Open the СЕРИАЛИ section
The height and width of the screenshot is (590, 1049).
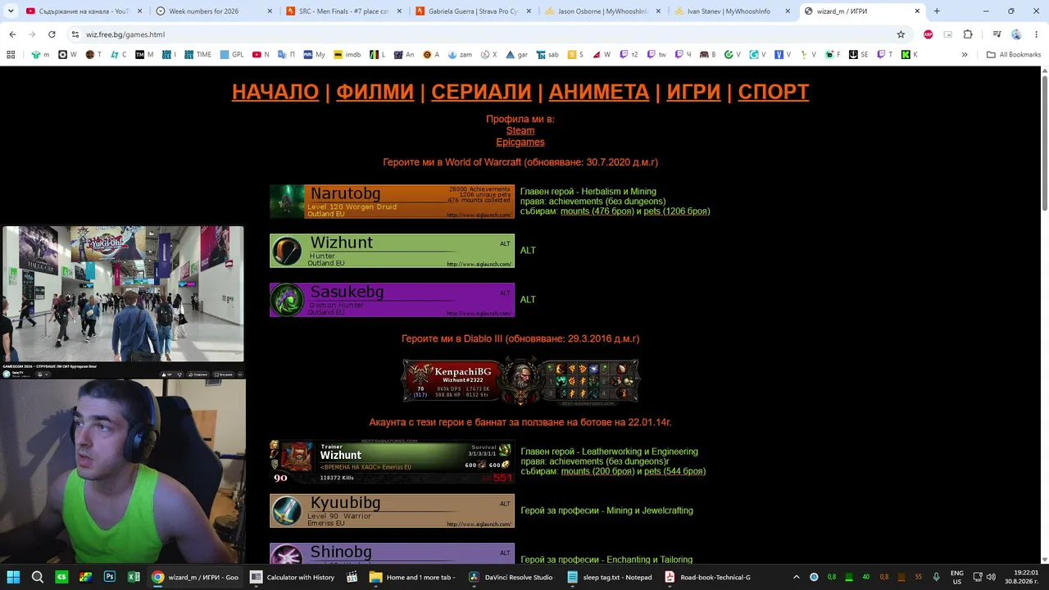click(x=482, y=92)
